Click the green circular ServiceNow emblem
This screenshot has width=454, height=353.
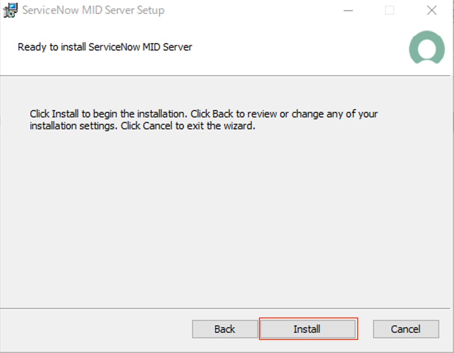point(426,48)
